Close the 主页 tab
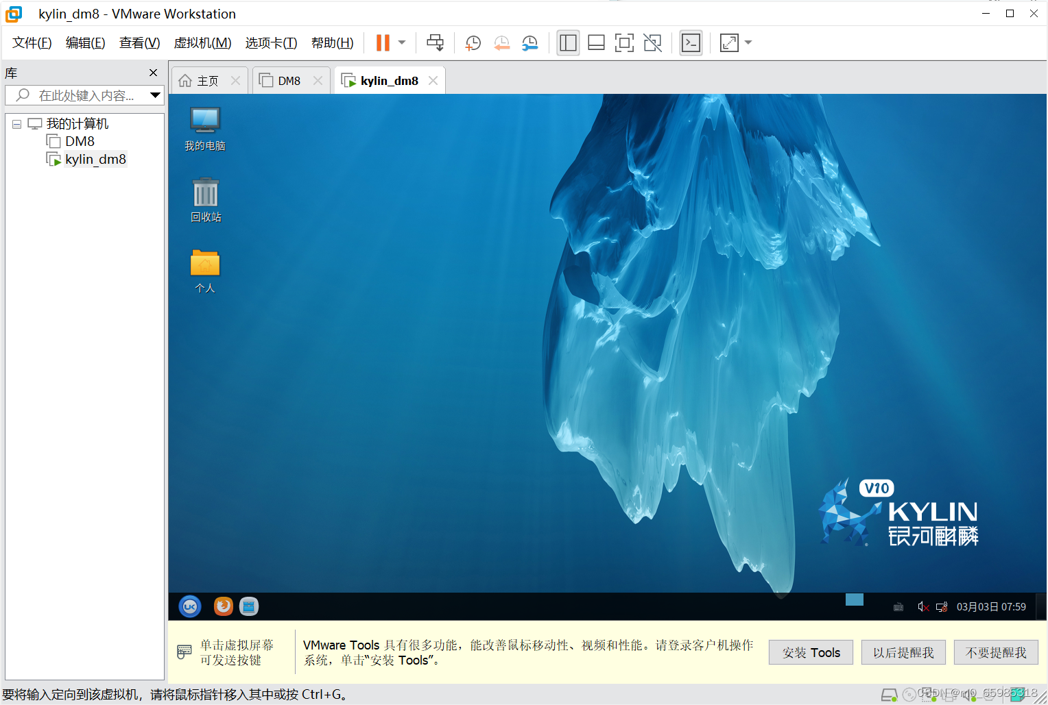Viewport: 1048px width, 705px height. pyautogui.click(x=235, y=81)
